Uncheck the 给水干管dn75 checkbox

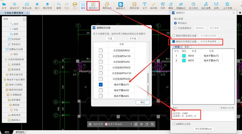[101, 84]
